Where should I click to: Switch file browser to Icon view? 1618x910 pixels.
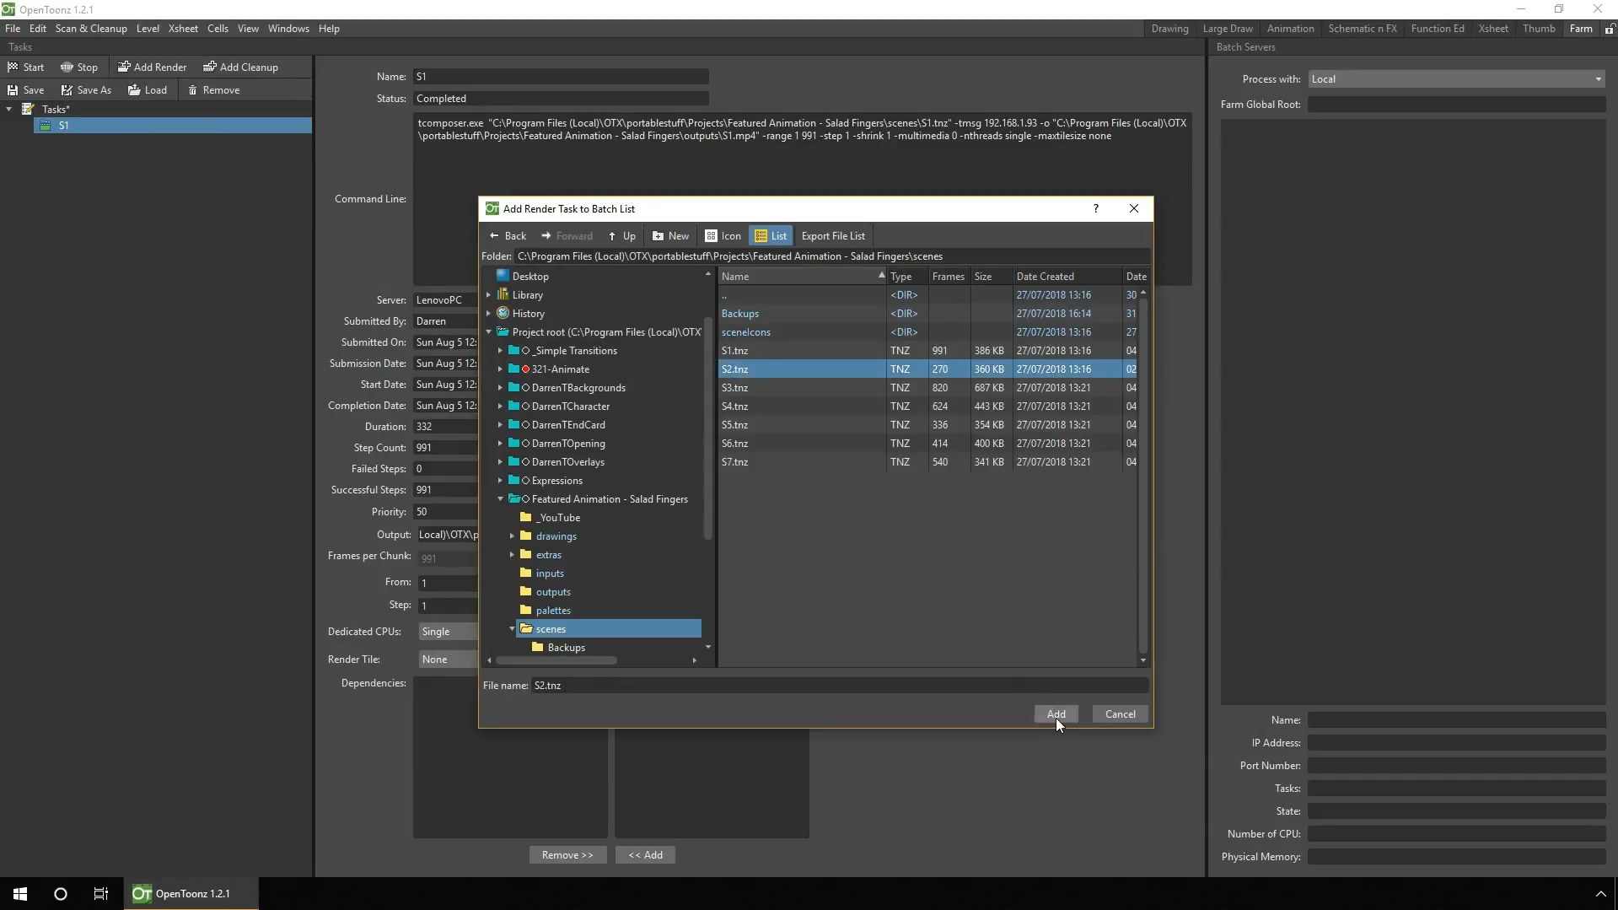(723, 236)
